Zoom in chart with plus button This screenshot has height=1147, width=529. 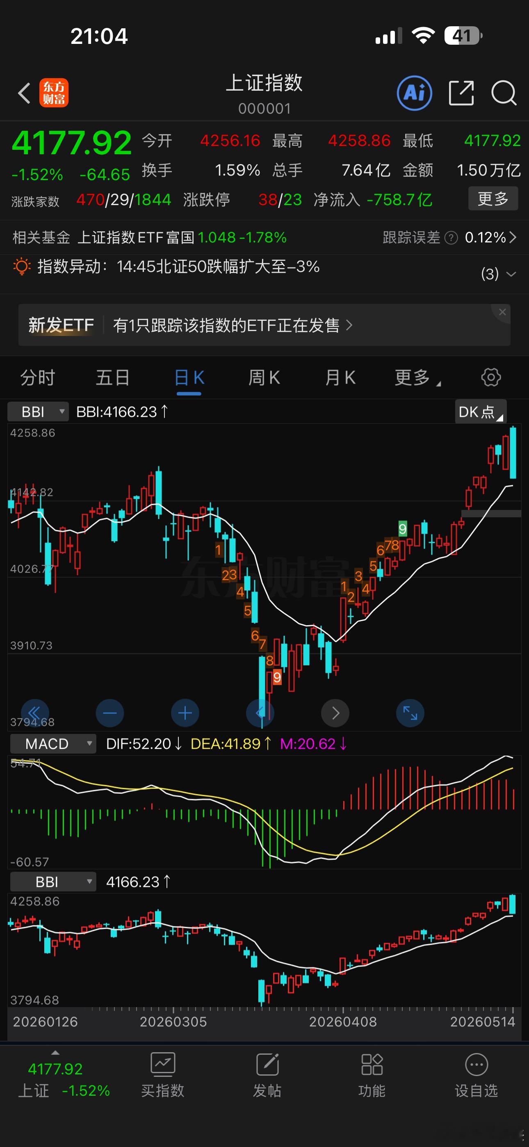pyautogui.click(x=185, y=713)
